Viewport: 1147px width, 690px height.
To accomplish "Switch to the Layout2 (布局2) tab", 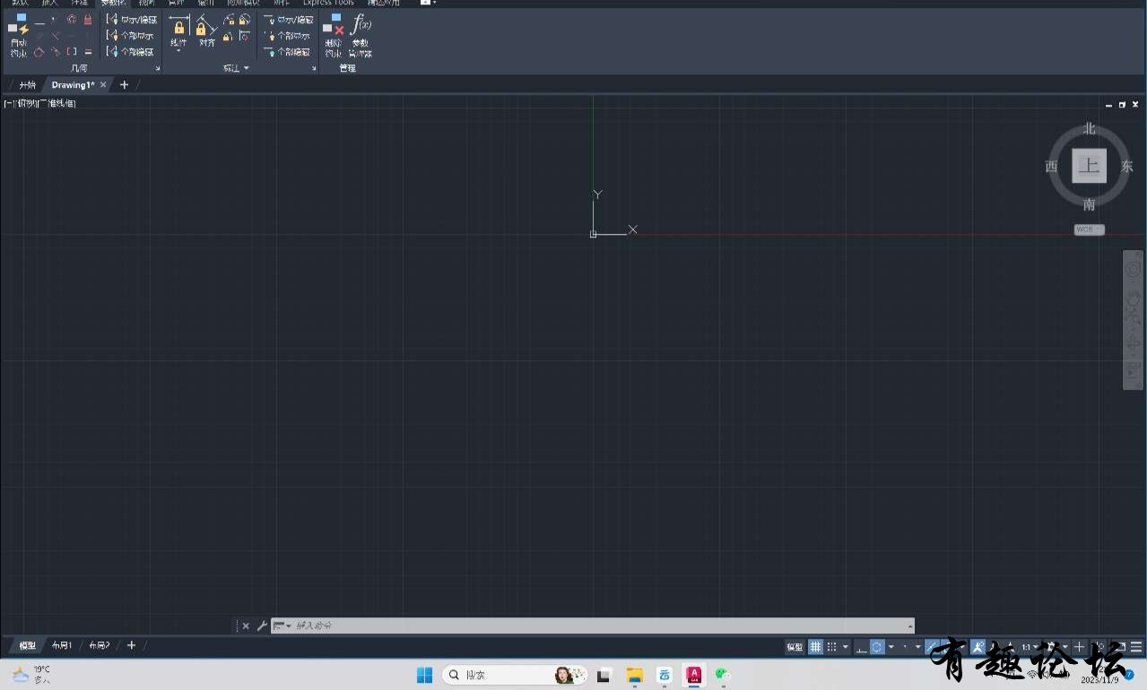I will [99, 645].
